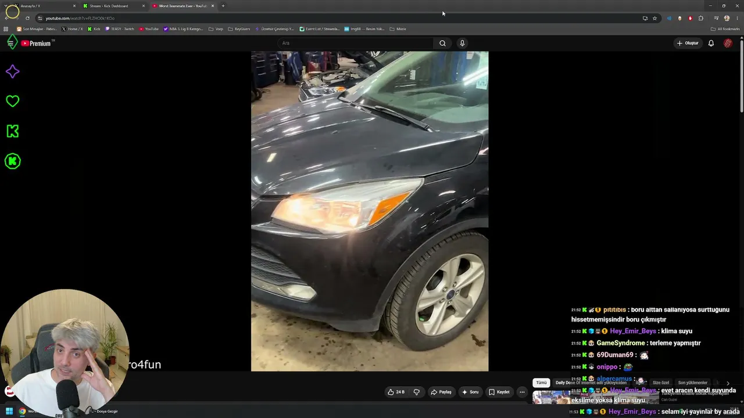Open Dosya Gezgini in the taskbar

106,411
